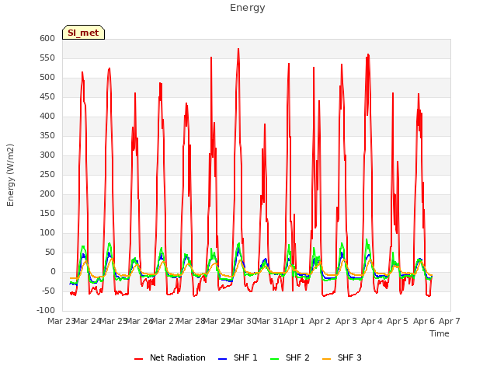Click the Time x-axis label

coord(440,333)
